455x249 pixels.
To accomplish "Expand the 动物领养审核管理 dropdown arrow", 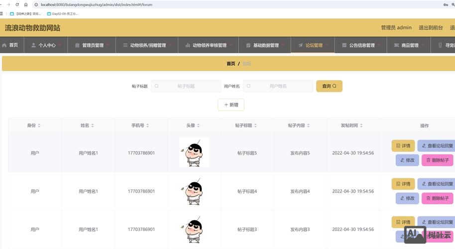I will (231, 45).
